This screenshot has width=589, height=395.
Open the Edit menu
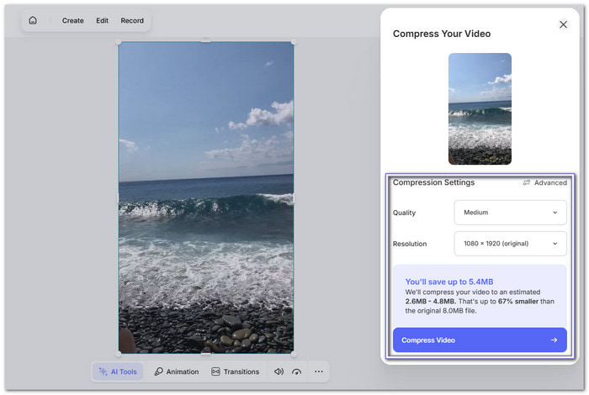point(102,21)
